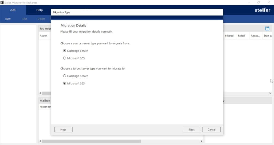Click the Alread... column header
The height and width of the screenshot is (145, 274).
click(256, 36)
